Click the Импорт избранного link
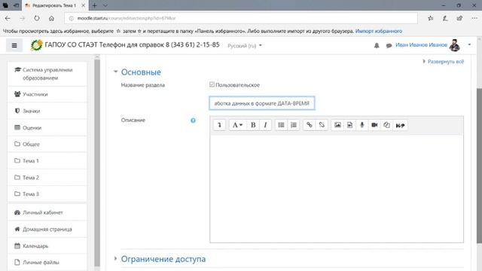This screenshot has height=271, width=482. point(379,31)
